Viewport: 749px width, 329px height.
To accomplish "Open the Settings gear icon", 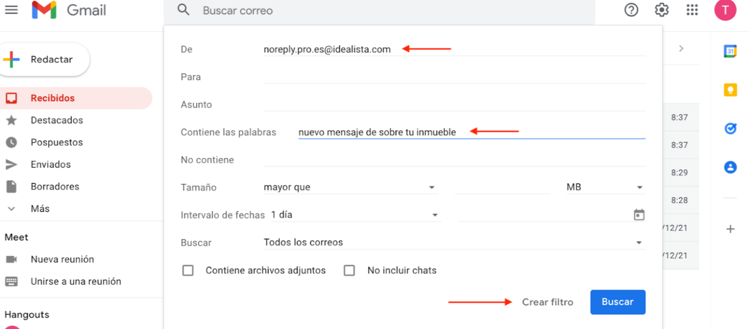I will [662, 10].
